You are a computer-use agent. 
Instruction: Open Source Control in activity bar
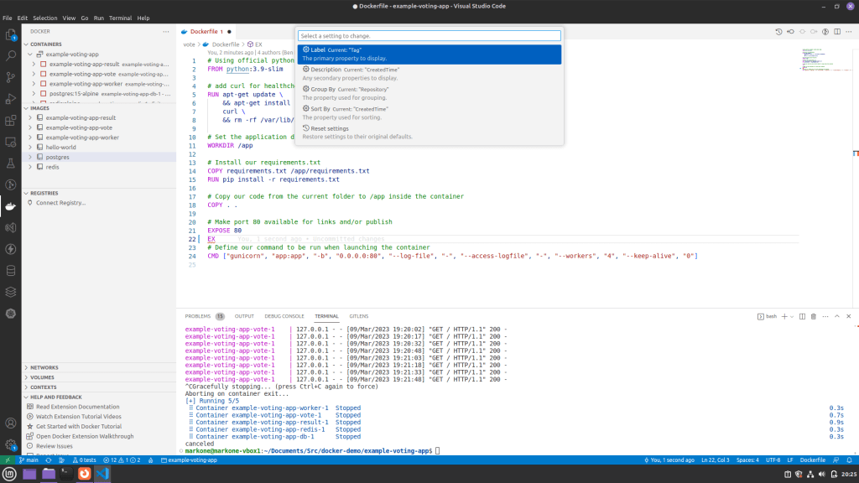[11, 77]
